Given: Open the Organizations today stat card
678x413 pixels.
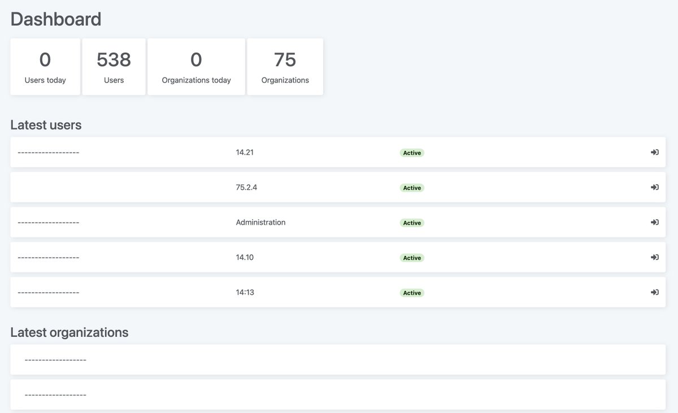Looking at the screenshot, I should [x=196, y=67].
